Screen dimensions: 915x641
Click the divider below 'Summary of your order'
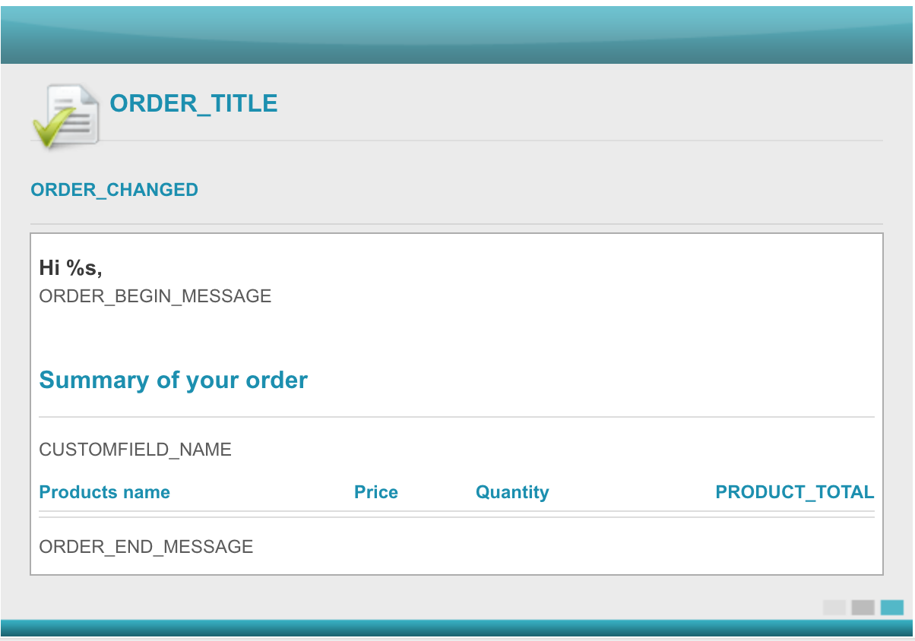(x=457, y=417)
